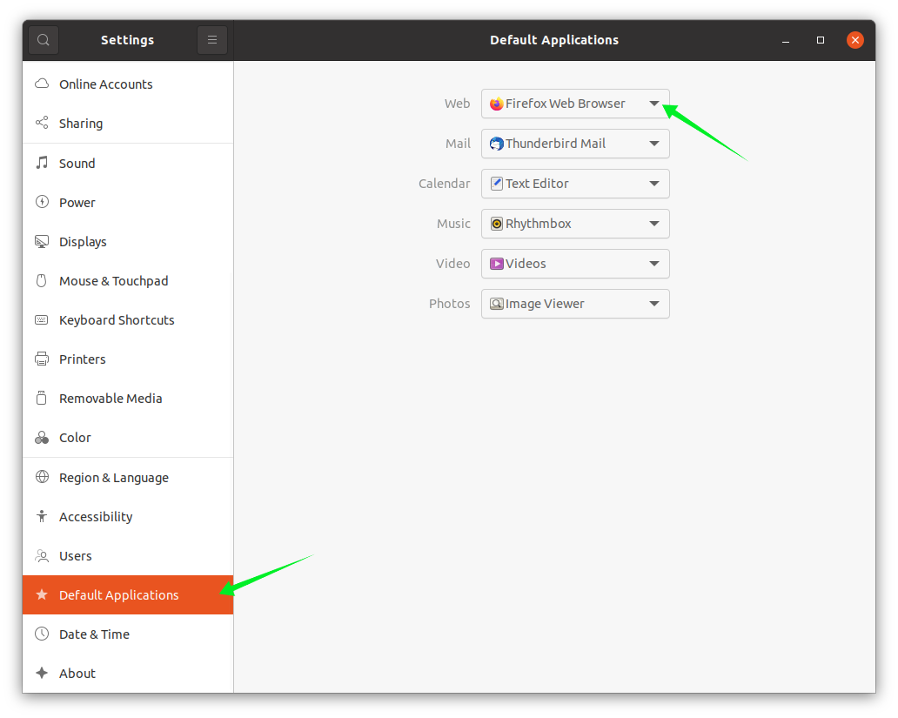The height and width of the screenshot is (718, 898).
Task: Click the Accessibility person icon
Action: tap(42, 516)
